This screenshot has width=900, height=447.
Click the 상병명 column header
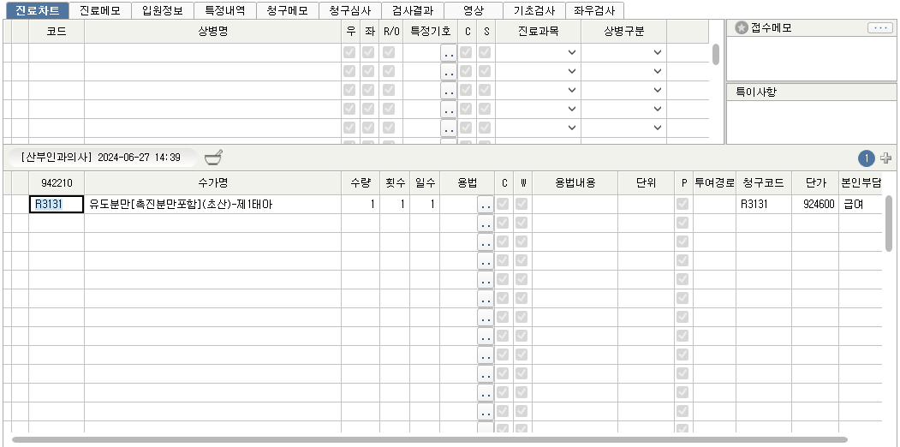click(x=212, y=30)
